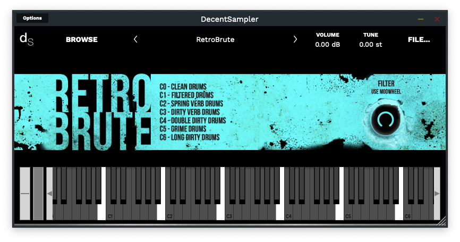This screenshot has width=460, height=242.
Task: Play the C1 key on the keyboard
Action: point(110,213)
